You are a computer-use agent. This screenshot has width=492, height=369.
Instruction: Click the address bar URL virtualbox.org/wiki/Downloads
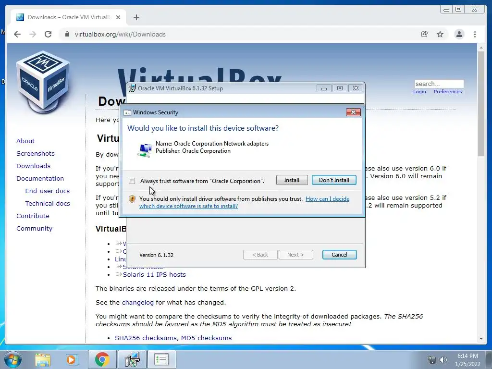point(120,34)
